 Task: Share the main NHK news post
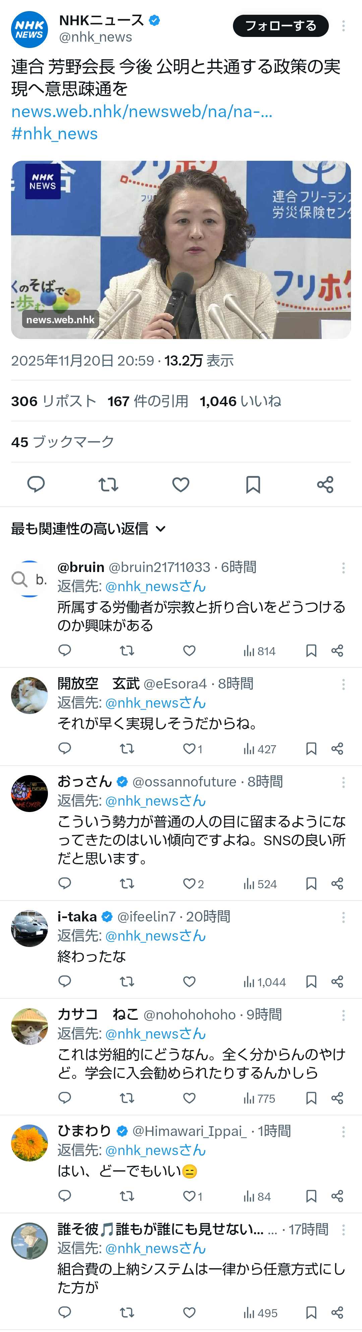pyautogui.click(x=325, y=484)
